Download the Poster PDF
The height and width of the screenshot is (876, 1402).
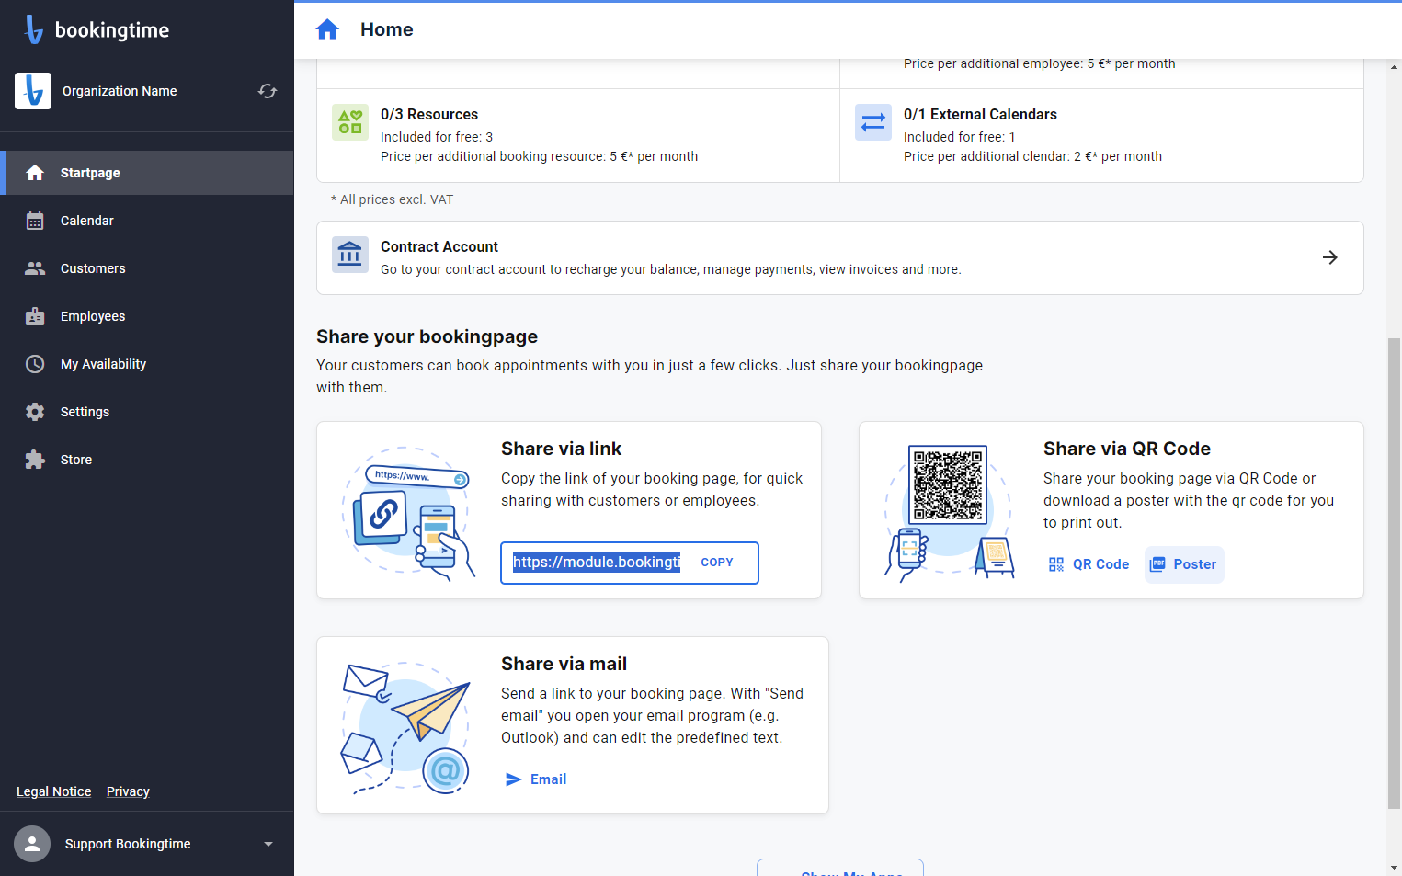1184,564
